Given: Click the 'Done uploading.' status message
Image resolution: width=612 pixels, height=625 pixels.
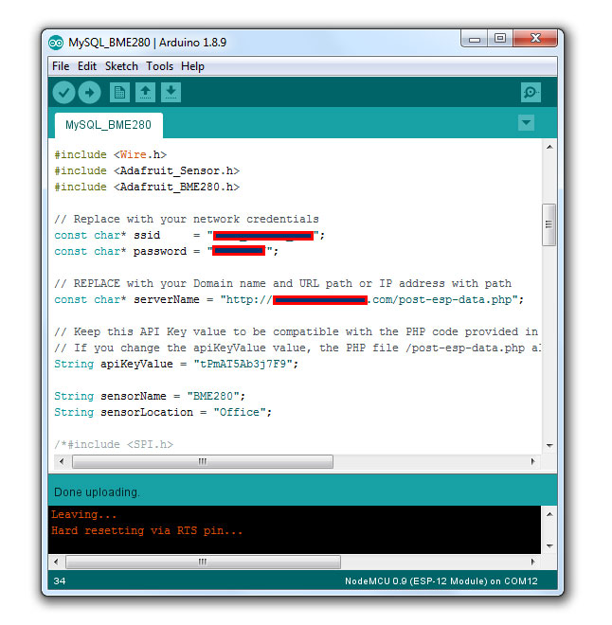Looking at the screenshot, I should click(97, 492).
